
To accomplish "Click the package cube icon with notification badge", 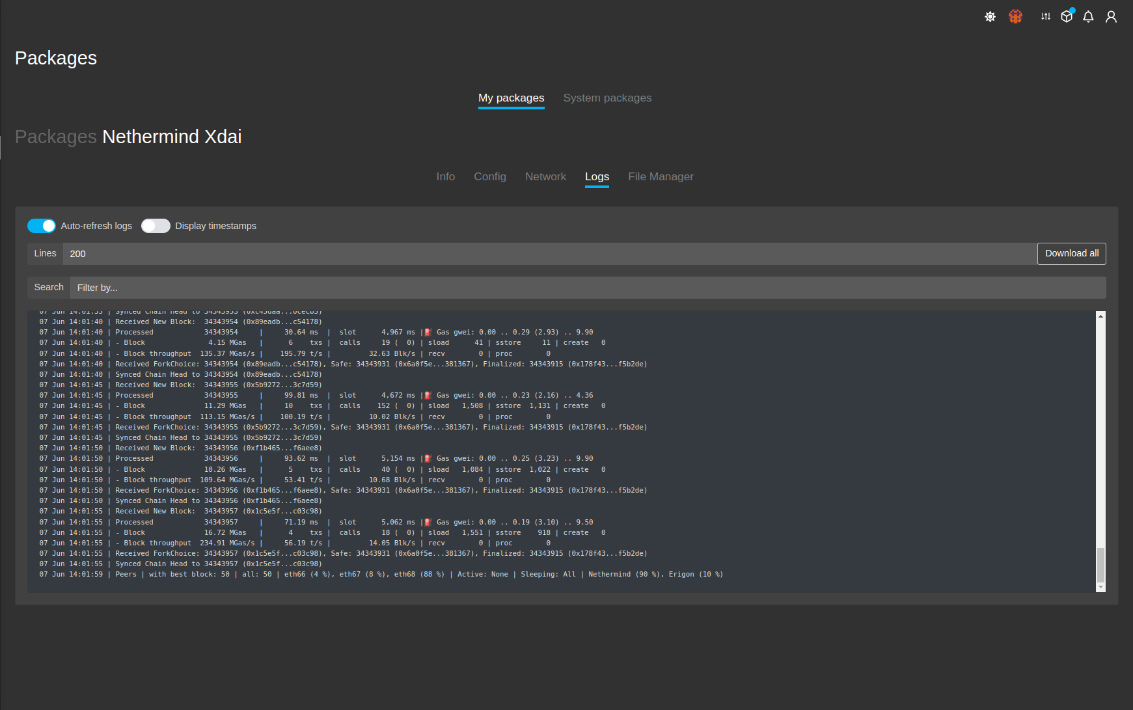I will pos(1067,16).
